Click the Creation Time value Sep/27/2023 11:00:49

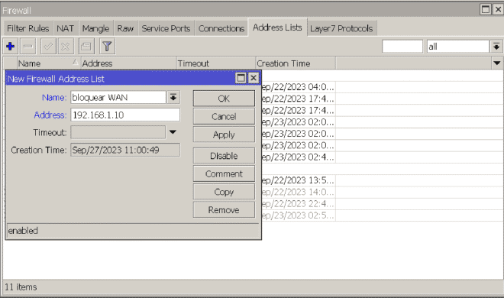click(125, 150)
